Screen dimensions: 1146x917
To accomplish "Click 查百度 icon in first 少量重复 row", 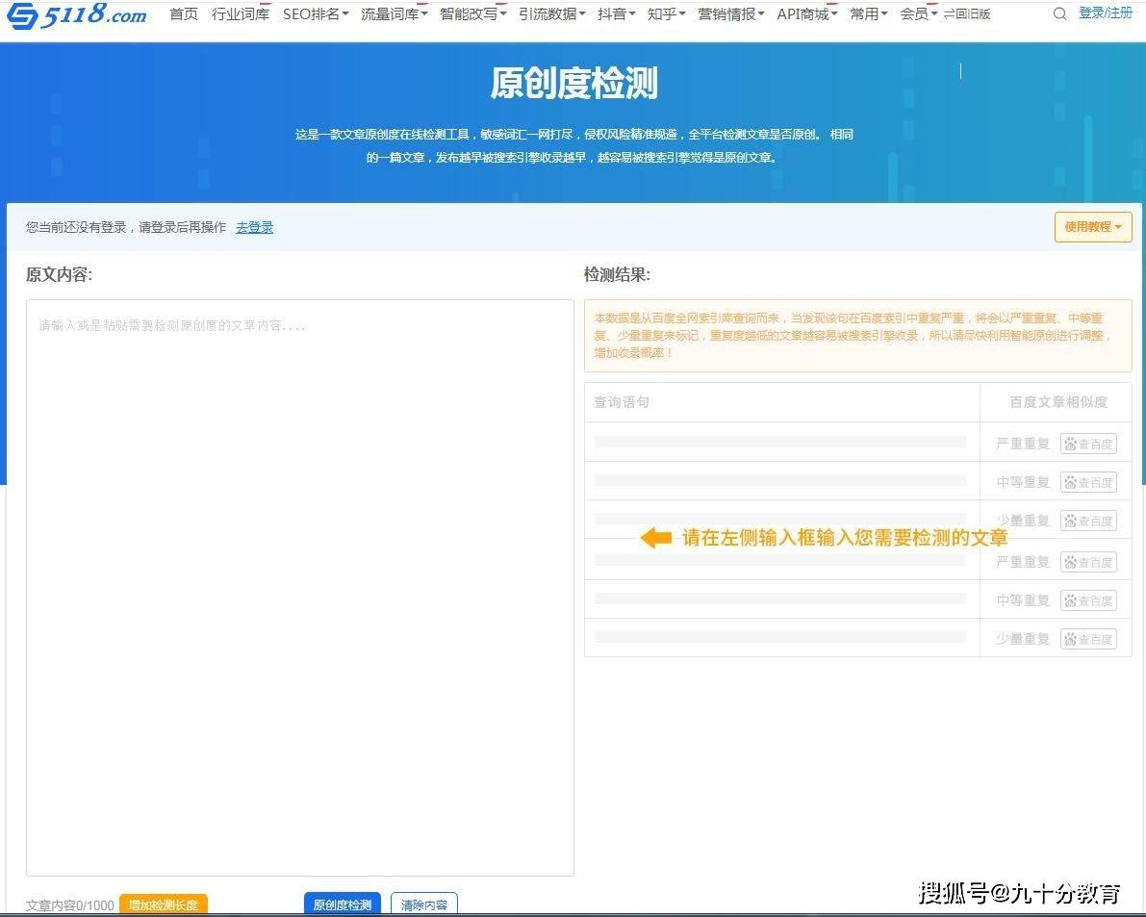I will [x=1088, y=521].
